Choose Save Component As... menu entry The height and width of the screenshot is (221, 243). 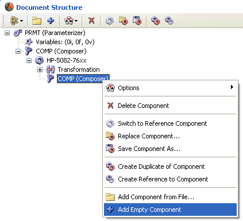(171, 149)
